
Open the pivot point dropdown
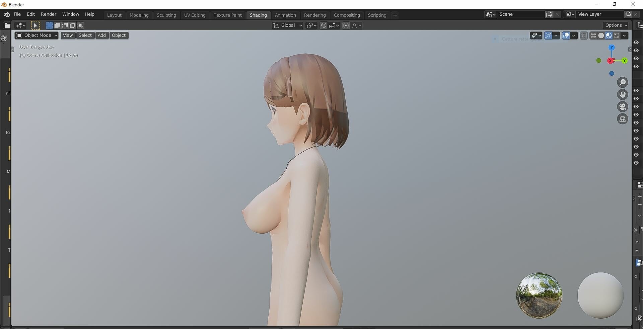pyautogui.click(x=311, y=25)
